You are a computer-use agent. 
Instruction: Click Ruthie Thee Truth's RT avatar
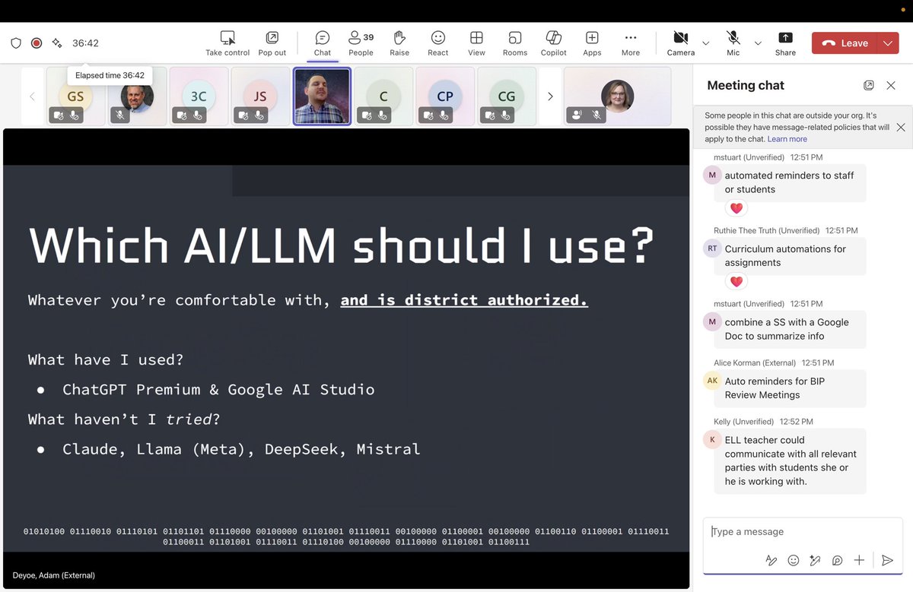click(x=712, y=249)
